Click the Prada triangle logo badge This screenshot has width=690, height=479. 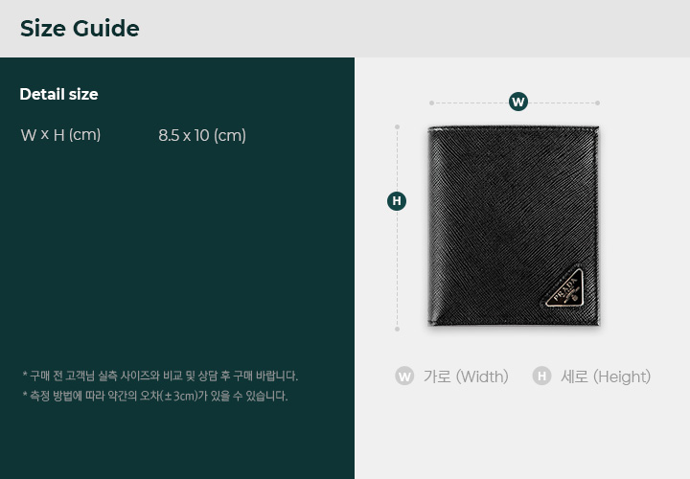pos(565,288)
